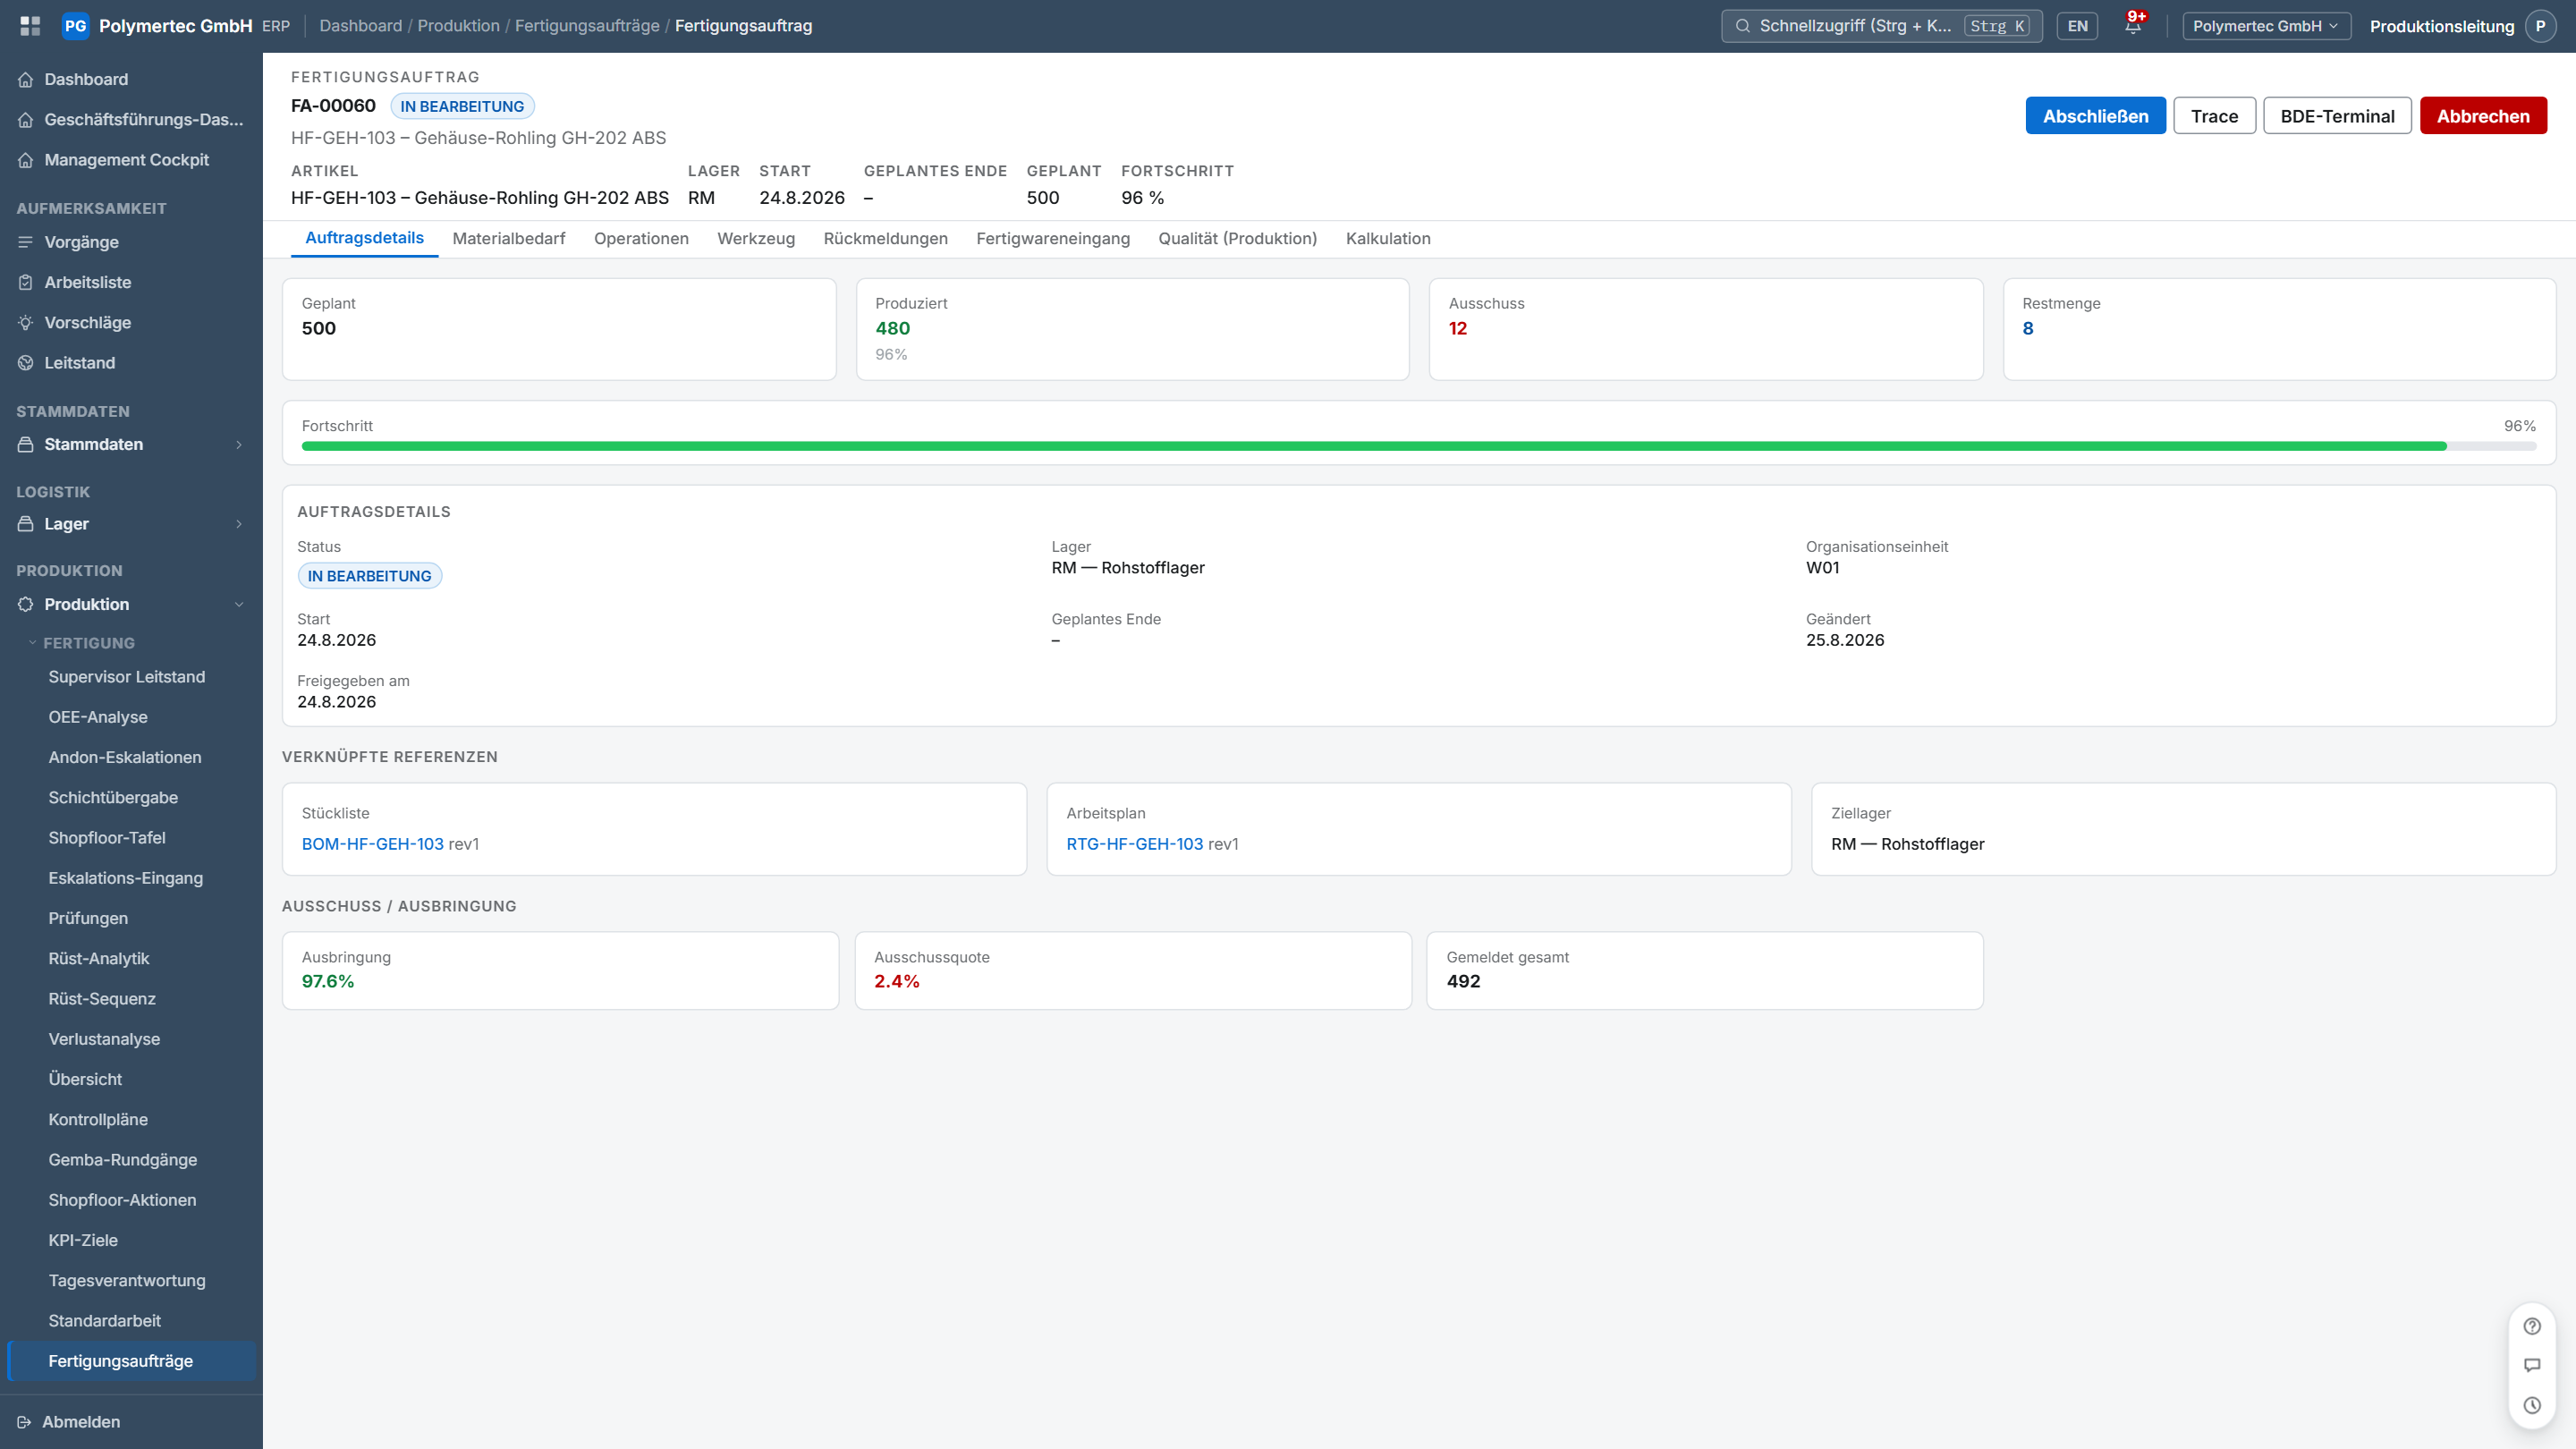
Task: Click the Produktion gear icon
Action: 26,604
